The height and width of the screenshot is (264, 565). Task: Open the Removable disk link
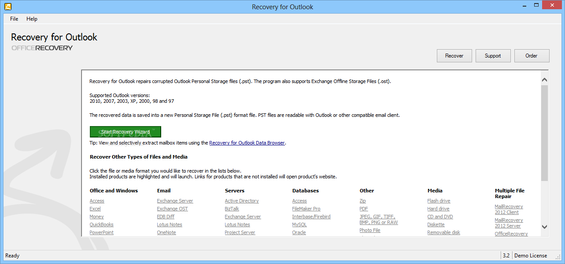tap(443, 232)
